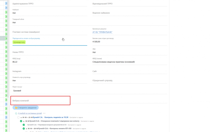Mark the Контроль податків за 10.26 task complete

coord(18,118)
